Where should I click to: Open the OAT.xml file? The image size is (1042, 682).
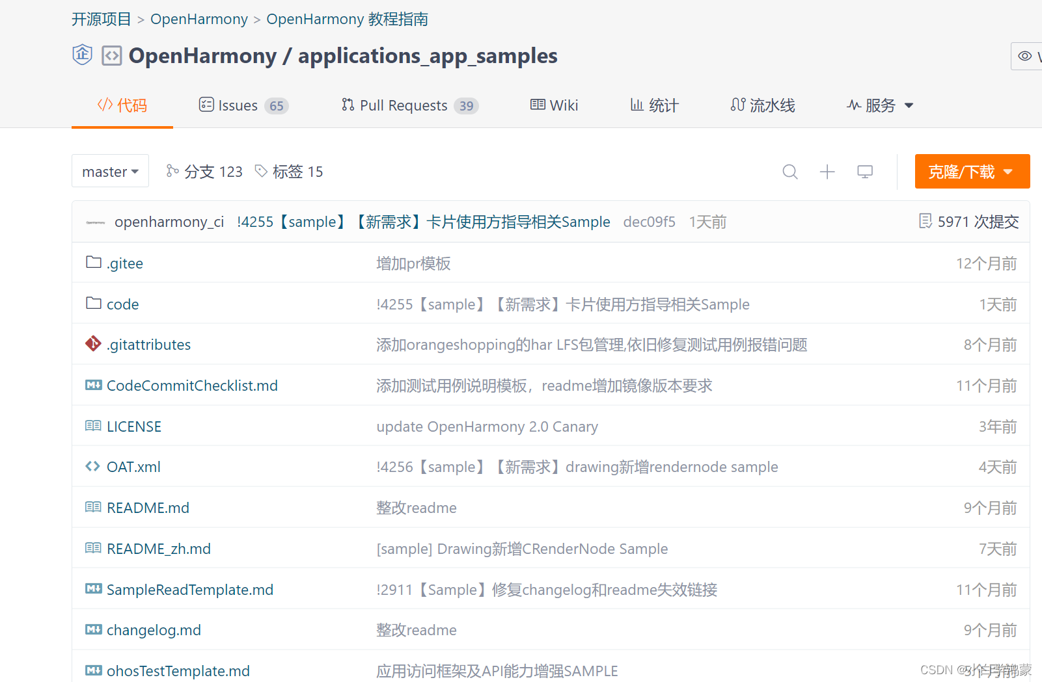click(x=133, y=467)
